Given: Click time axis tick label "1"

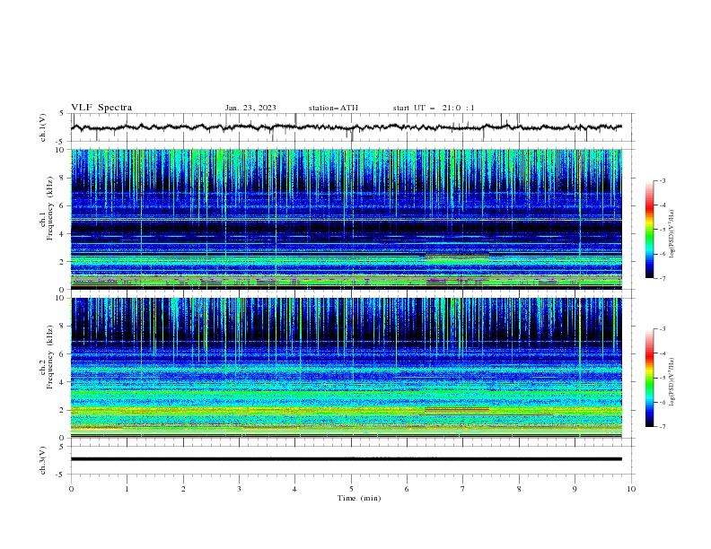Looking at the screenshot, I should click(127, 489).
